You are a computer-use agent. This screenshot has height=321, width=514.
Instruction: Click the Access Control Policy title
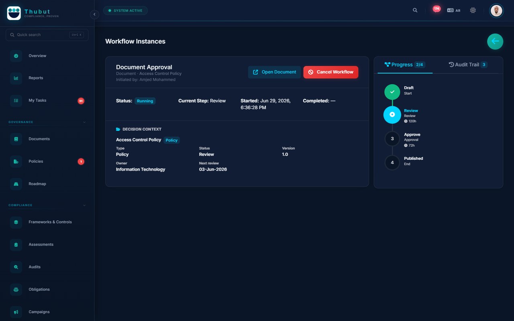139,140
